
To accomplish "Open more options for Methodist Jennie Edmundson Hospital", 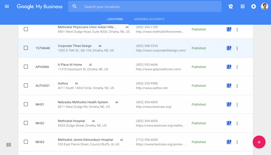I will coord(237,142).
